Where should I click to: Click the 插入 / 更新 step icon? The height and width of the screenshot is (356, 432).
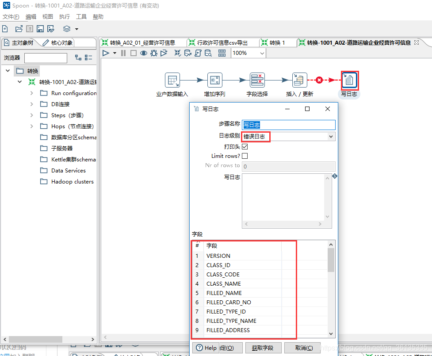coord(299,80)
